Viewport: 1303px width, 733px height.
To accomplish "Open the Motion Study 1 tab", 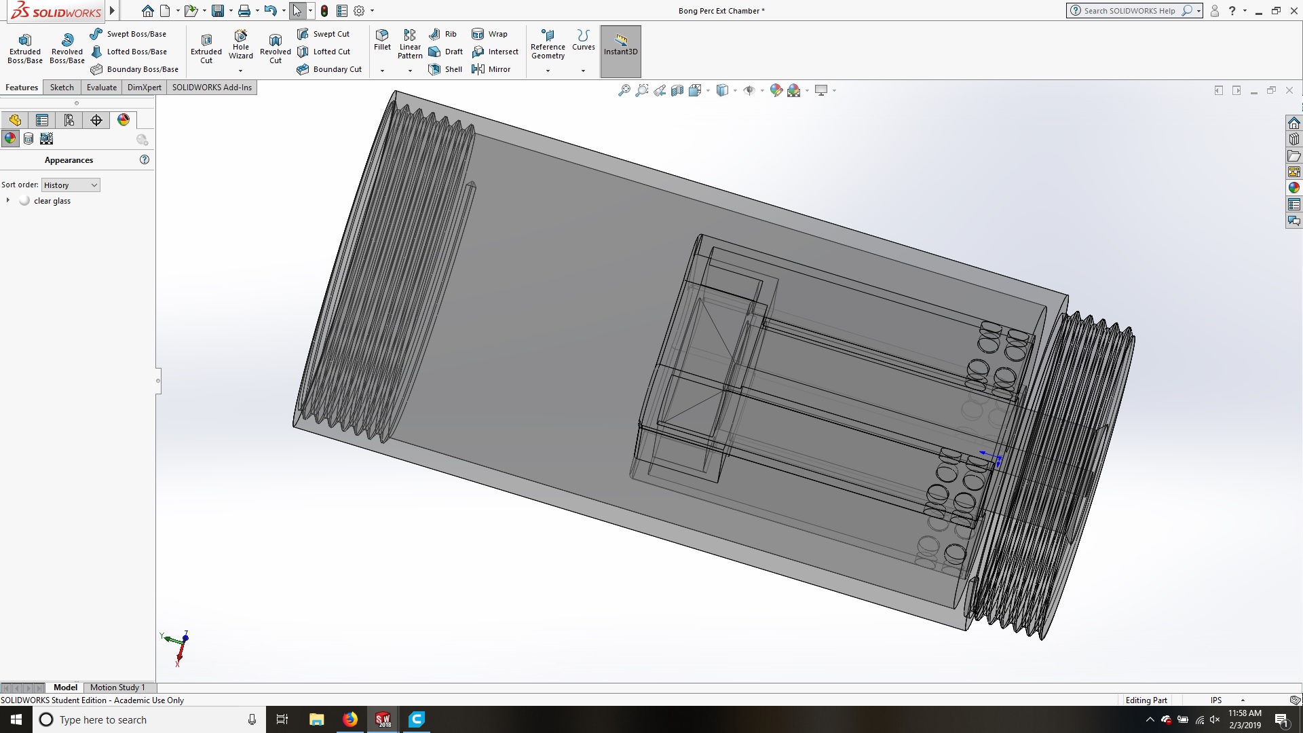I will [117, 688].
